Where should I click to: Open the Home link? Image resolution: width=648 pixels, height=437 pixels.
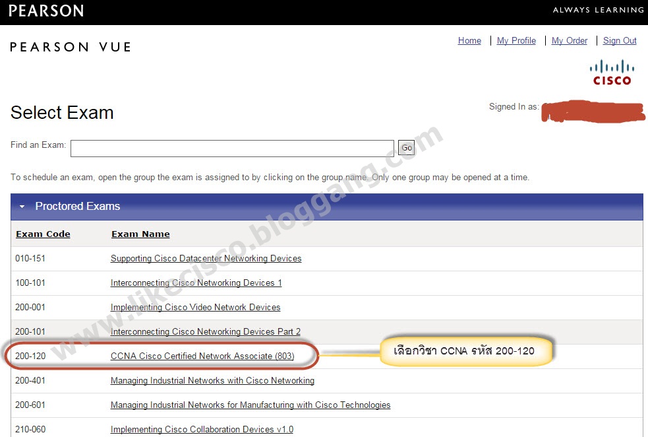tap(469, 40)
